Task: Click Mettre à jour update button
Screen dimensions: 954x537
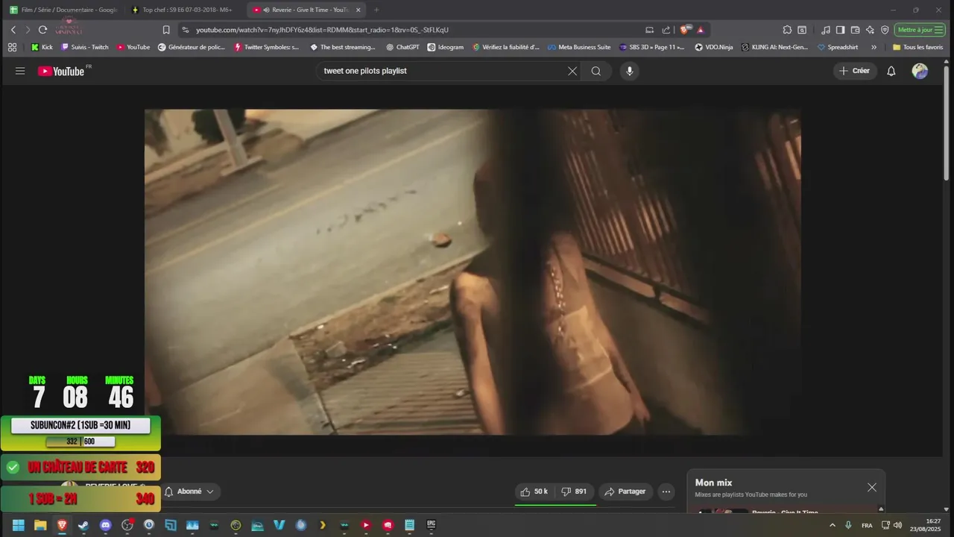Action: pos(920,30)
